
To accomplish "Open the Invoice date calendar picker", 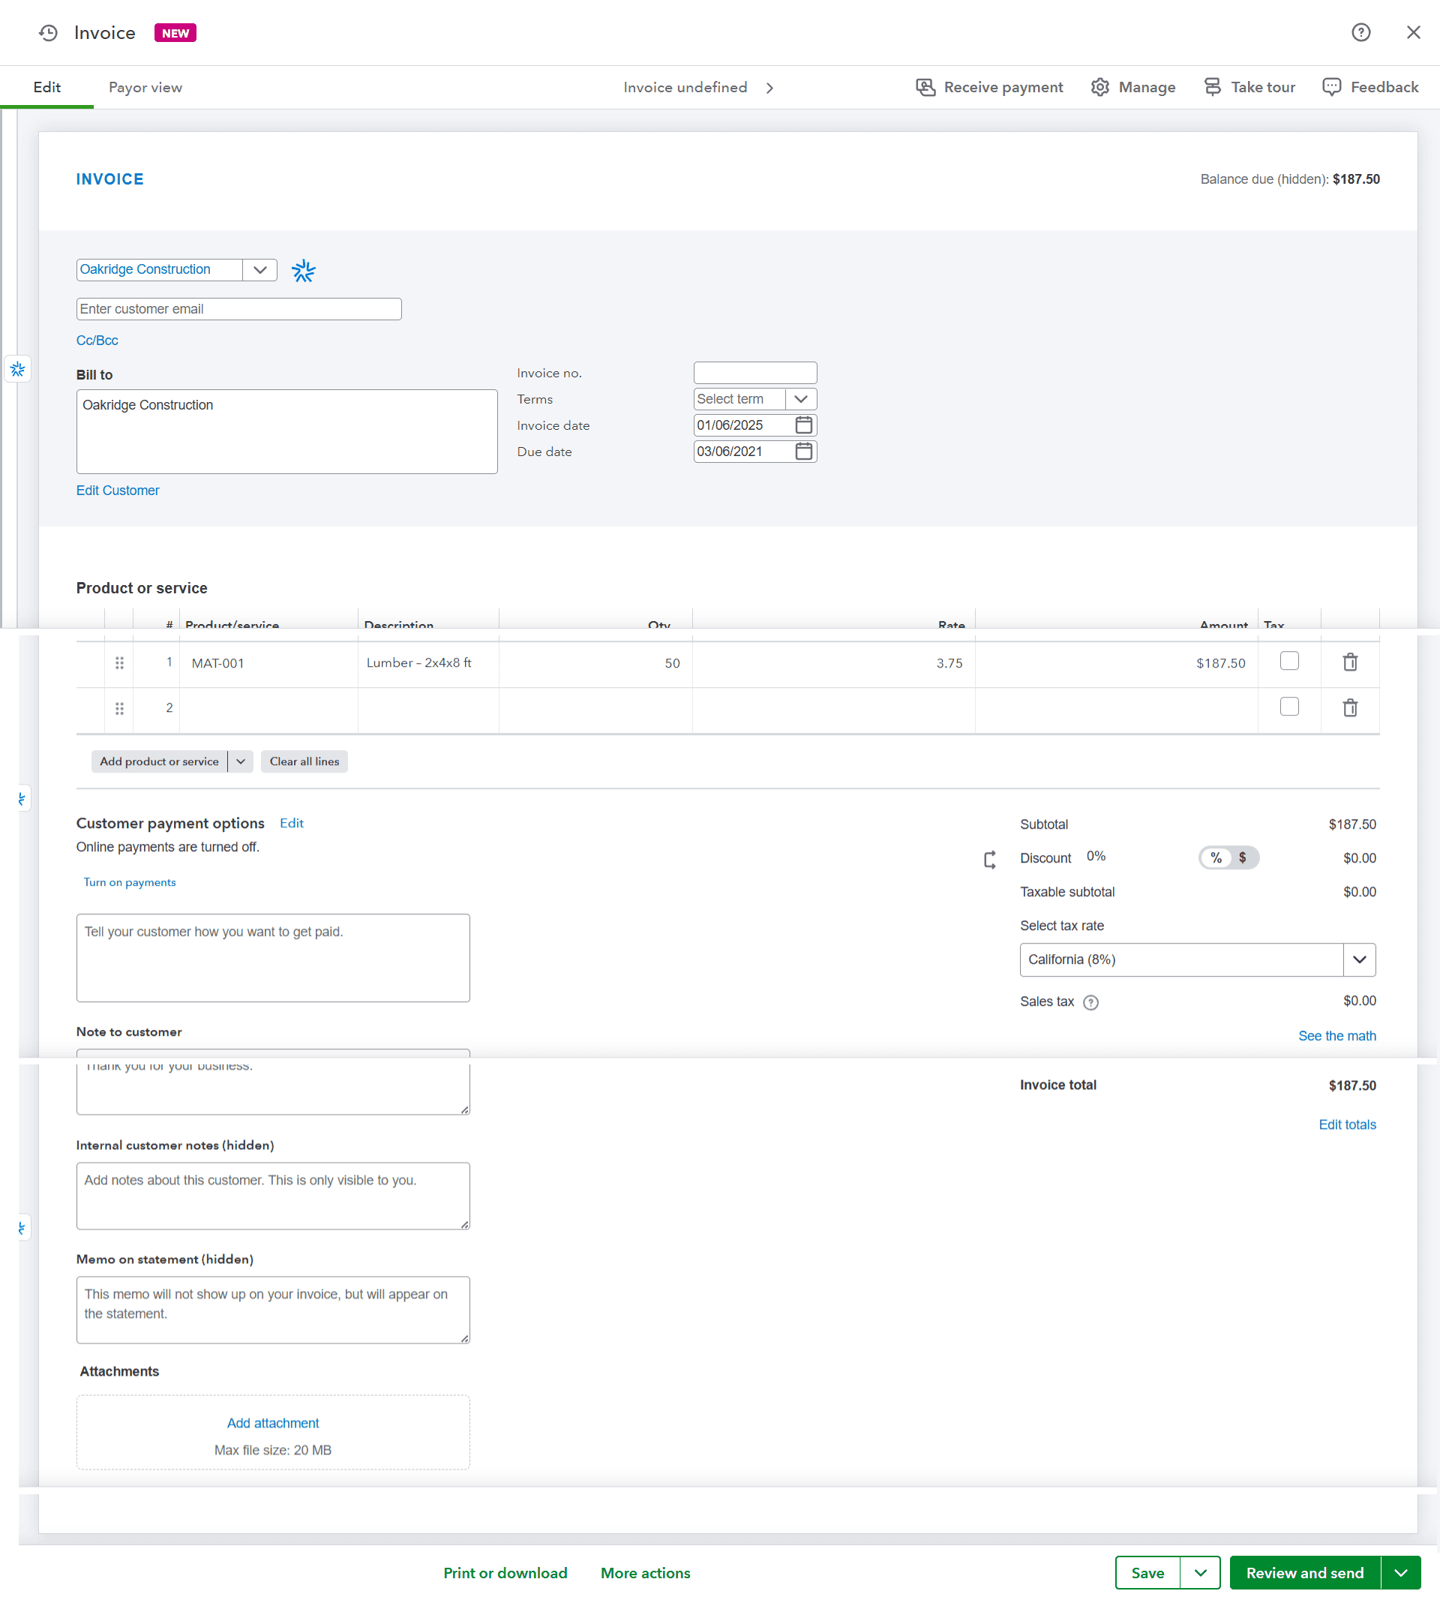I will (803, 425).
